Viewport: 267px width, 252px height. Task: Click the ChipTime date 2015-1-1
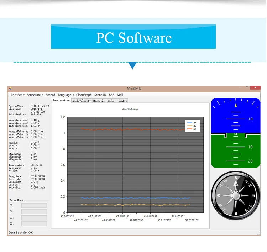click(x=36, y=109)
